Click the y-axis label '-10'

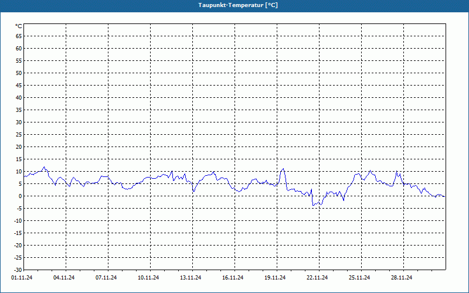(x=18, y=221)
